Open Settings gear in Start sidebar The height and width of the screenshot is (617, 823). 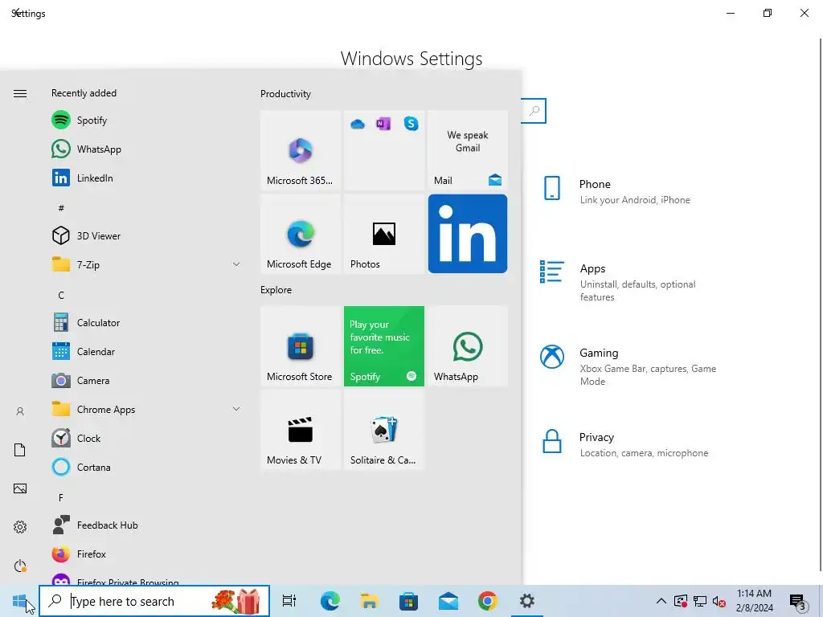[20, 527]
